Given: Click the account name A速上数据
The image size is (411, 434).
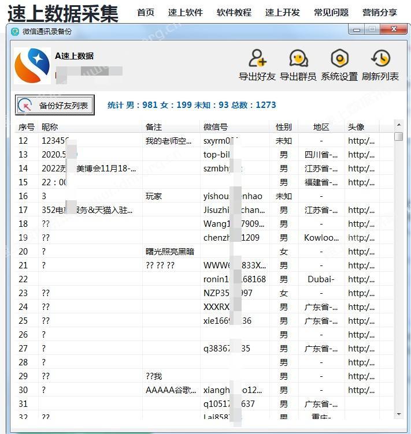Looking at the screenshot, I should coord(74,56).
